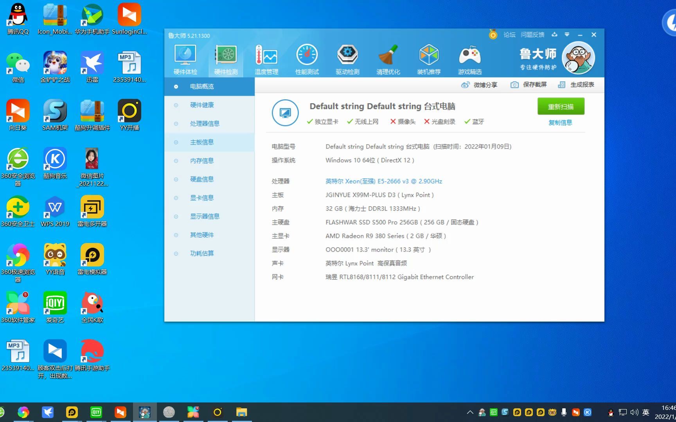Click the 独立显卡 status item

tap(323, 122)
